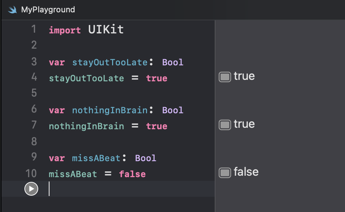Screen dimensions: 345x212
Task: Show Quick Look result for stayOutTooLate true
Action: click(225, 77)
